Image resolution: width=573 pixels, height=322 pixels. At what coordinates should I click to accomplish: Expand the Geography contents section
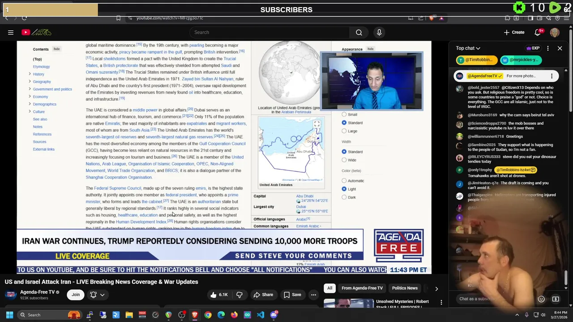coord(30,81)
